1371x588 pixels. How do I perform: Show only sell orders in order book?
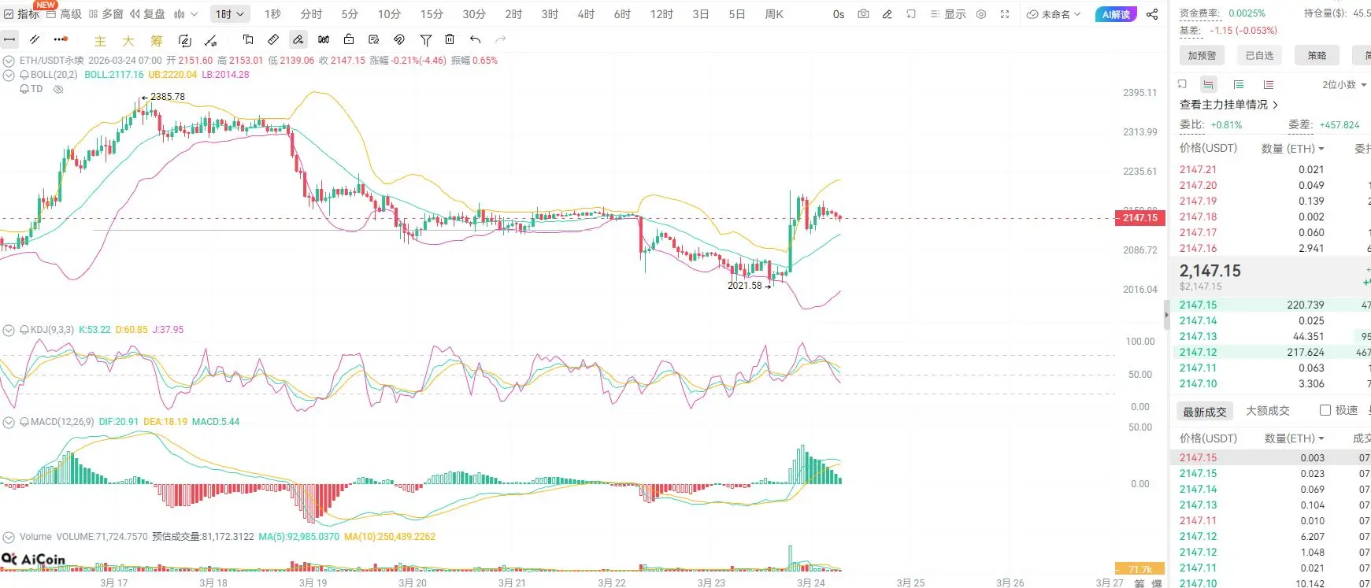[x=1269, y=84]
